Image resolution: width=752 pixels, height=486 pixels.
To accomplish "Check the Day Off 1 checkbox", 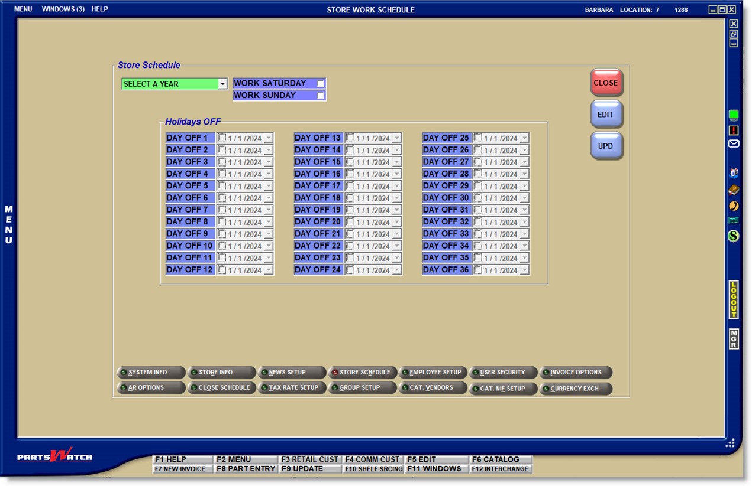I will (222, 138).
